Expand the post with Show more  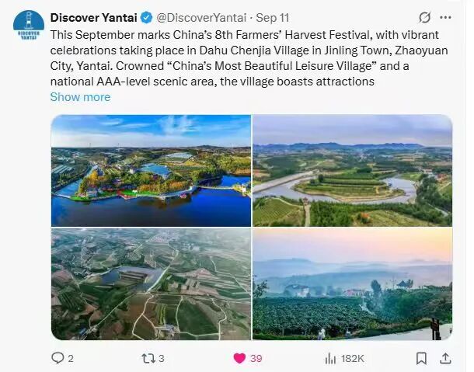(x=80, y=97)
